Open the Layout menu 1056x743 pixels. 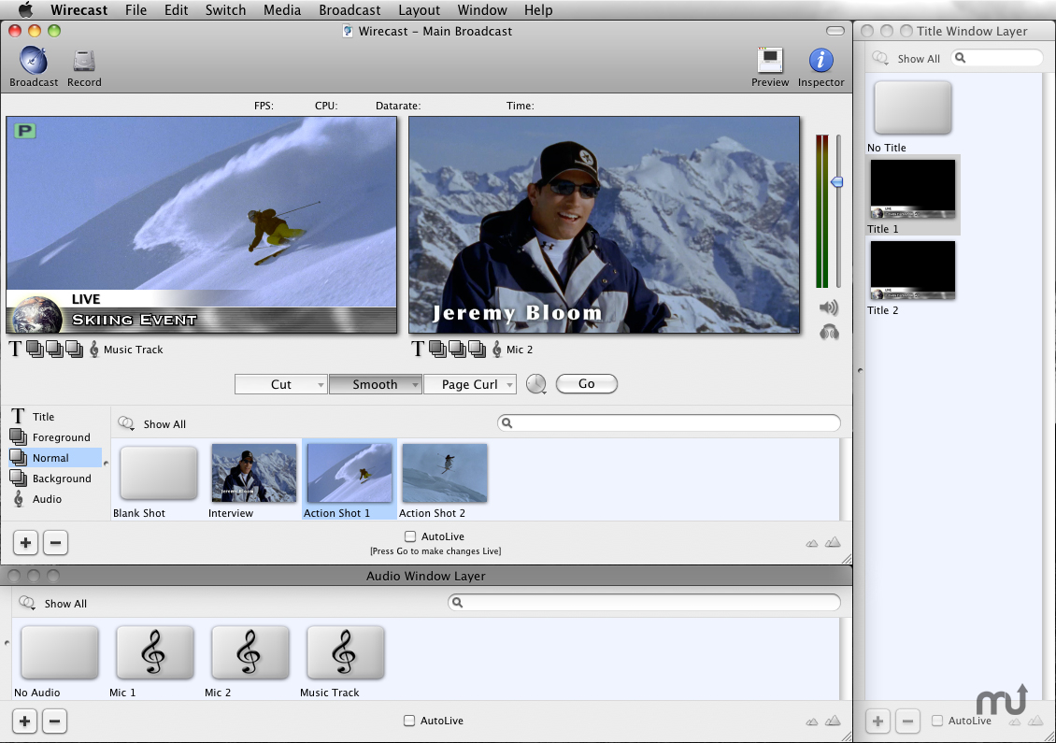(419, 10)
